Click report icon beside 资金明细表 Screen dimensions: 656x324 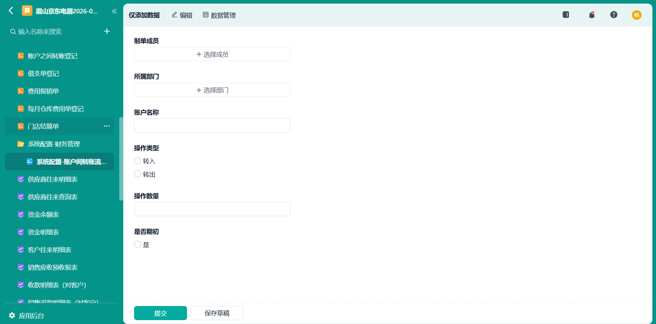coord(21,232)
